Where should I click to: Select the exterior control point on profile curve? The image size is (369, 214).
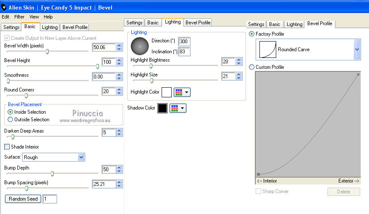(358, 75)
